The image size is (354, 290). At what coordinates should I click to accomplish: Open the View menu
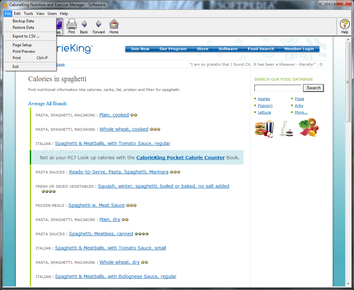tap(40, 14)
